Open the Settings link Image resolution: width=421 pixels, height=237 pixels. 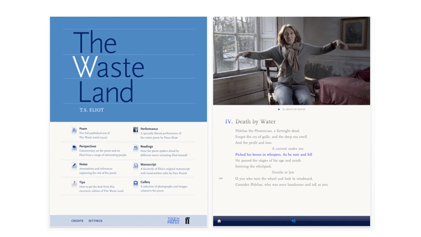pos(95,221)
